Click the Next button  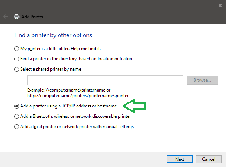[x=180, y=159]
